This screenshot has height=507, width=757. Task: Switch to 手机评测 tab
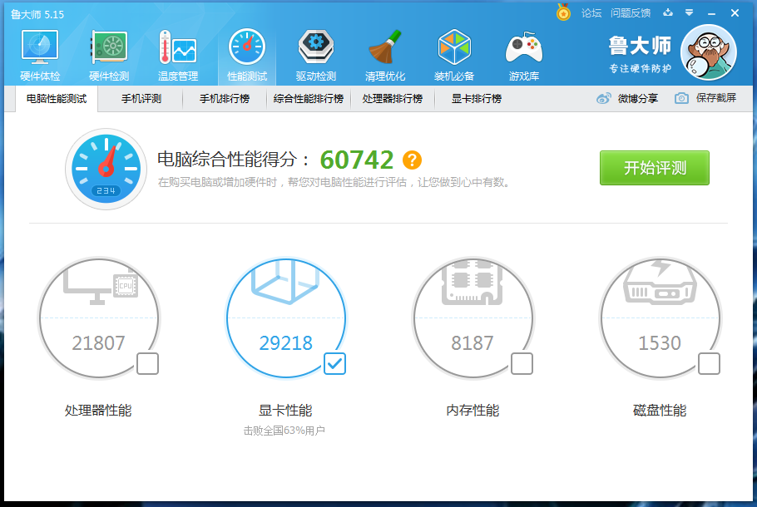(141, 99)
